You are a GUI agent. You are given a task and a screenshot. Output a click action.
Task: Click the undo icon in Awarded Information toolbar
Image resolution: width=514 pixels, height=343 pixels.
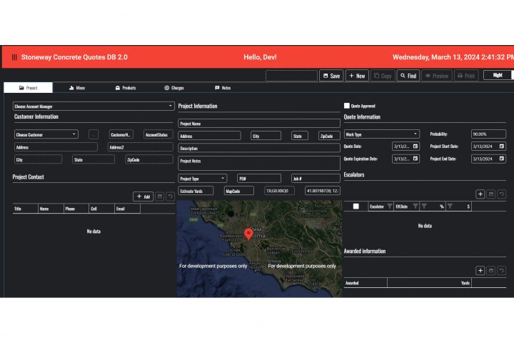[x=501, y=270]
